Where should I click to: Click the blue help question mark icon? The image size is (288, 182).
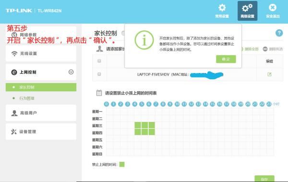click(279, 33)
